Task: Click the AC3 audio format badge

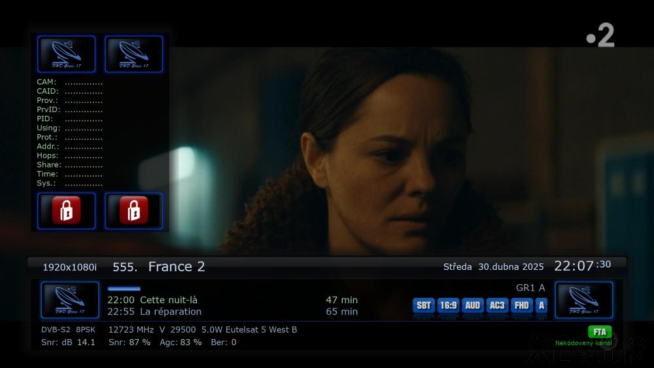Action: click(497, 305)
